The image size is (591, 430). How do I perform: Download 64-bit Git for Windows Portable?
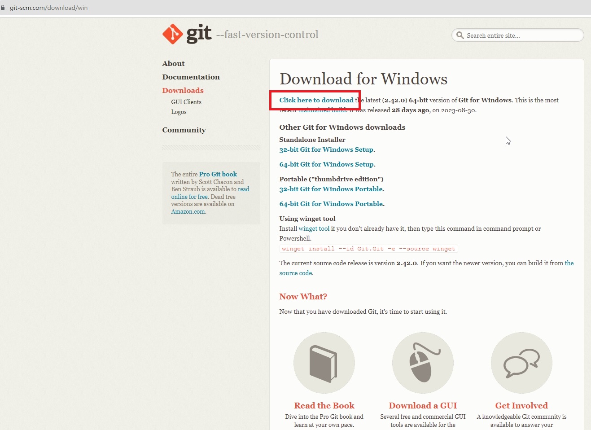(x=331, y=204)
